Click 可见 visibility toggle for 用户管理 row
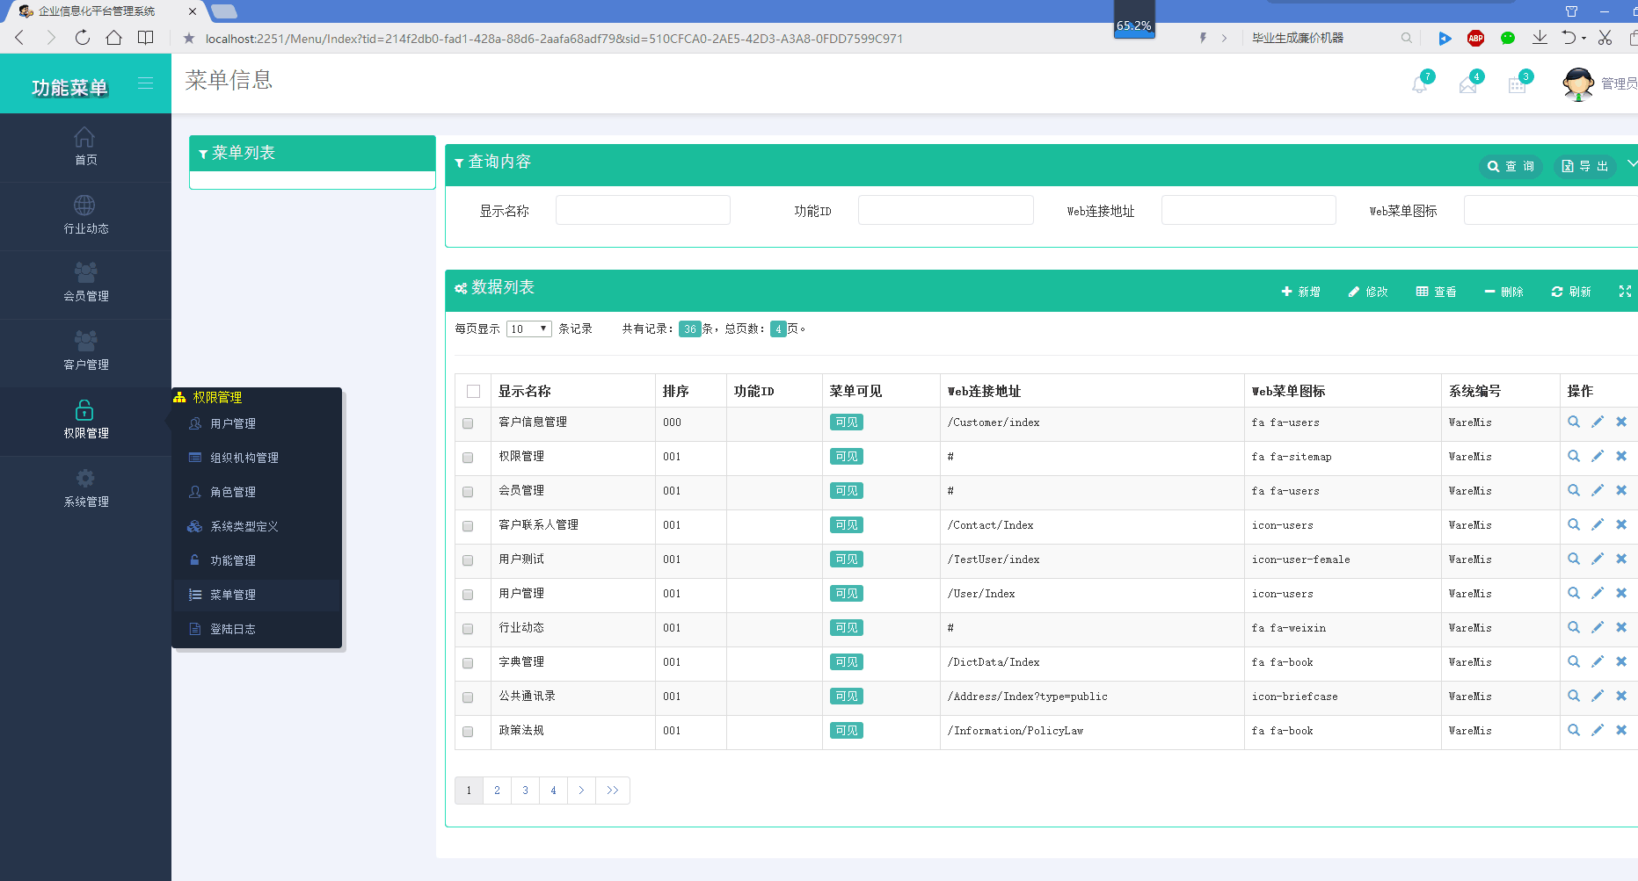 (x=845, y=593)
